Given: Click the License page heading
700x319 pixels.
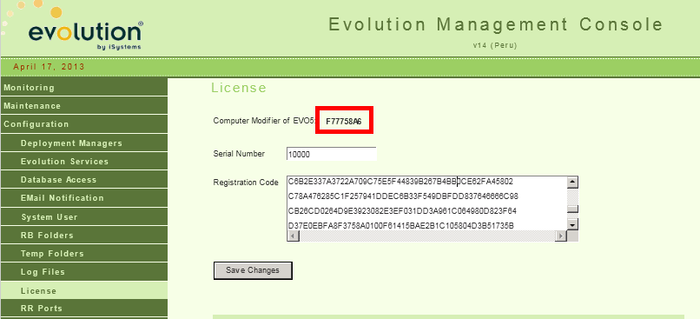Looking at the screenshot, I should (239, 88).
